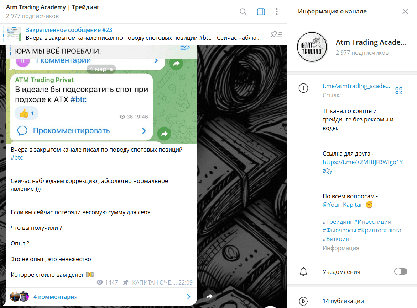Select the #Трейдинг hashtag

pos(337,222)
